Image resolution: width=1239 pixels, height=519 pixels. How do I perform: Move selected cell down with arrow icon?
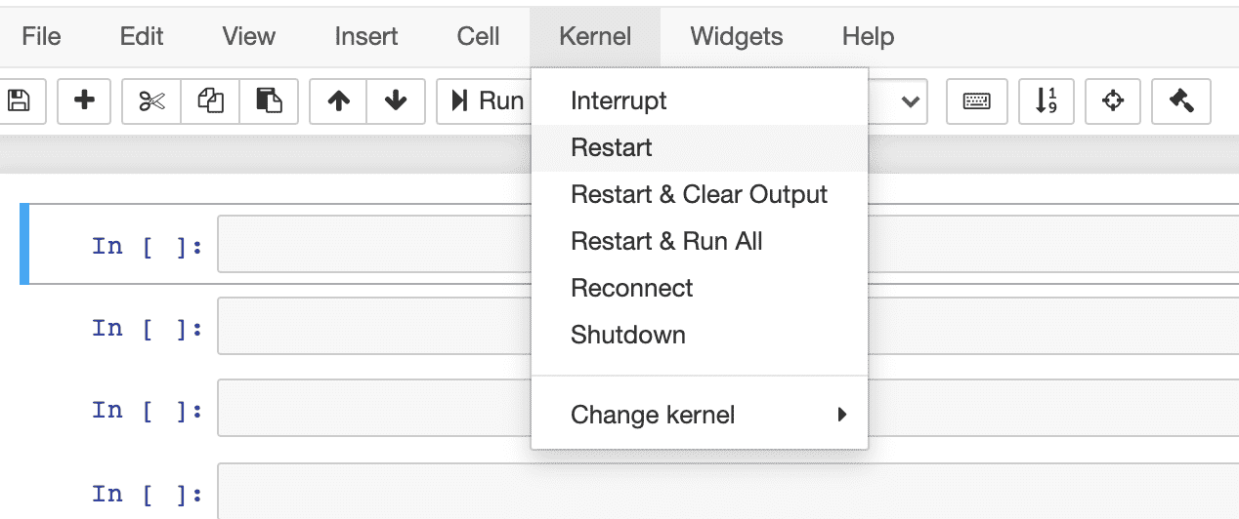point(396,100)
